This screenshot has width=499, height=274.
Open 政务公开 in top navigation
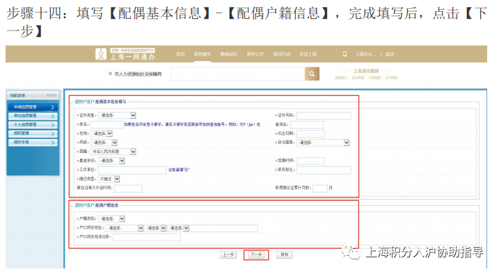pos(255,54)
